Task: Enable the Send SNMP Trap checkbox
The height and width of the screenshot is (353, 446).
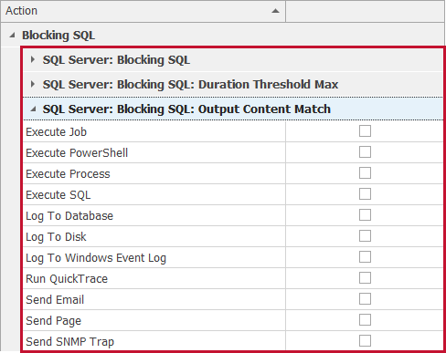Action: point(365,341)
